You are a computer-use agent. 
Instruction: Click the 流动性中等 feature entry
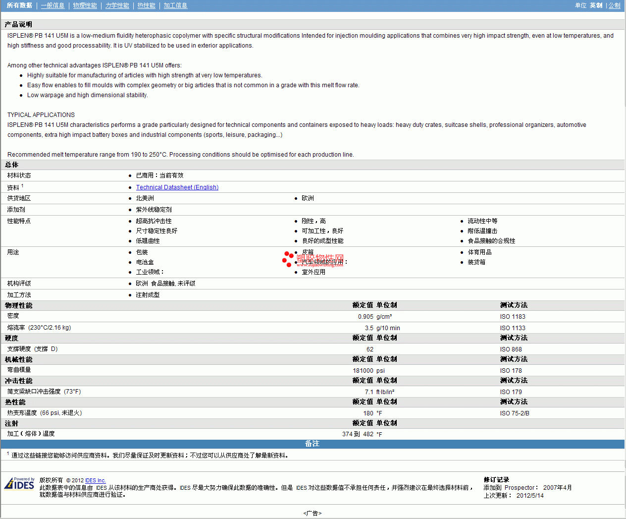(482, 221)
